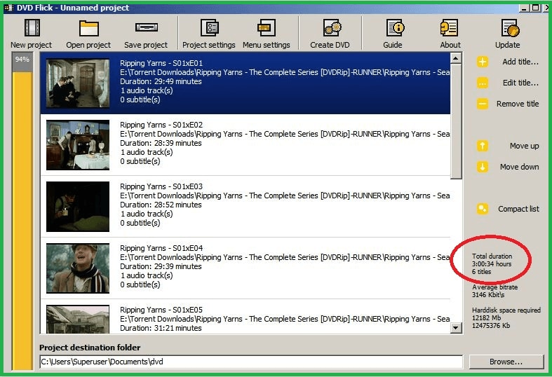Click the Move up label
The image size is (552, 377).
point(524,146)
